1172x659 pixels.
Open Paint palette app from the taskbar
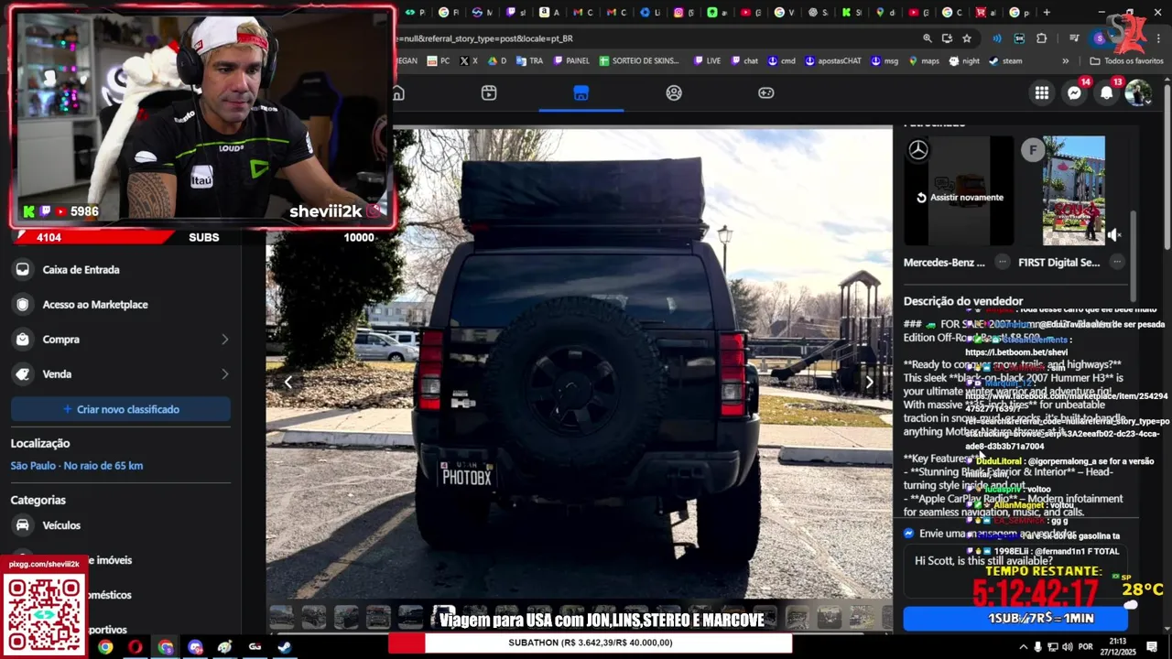(x=224, y=647)
